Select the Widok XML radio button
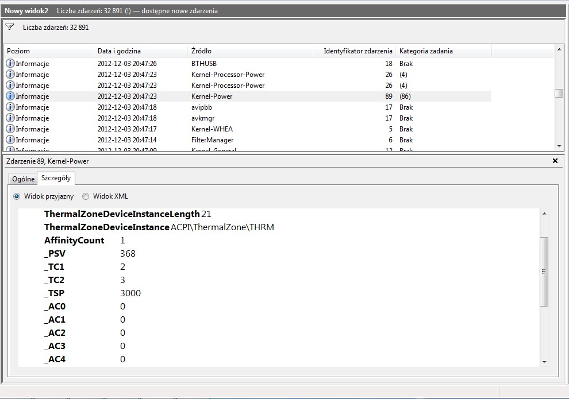 click(x=86, y=196)
